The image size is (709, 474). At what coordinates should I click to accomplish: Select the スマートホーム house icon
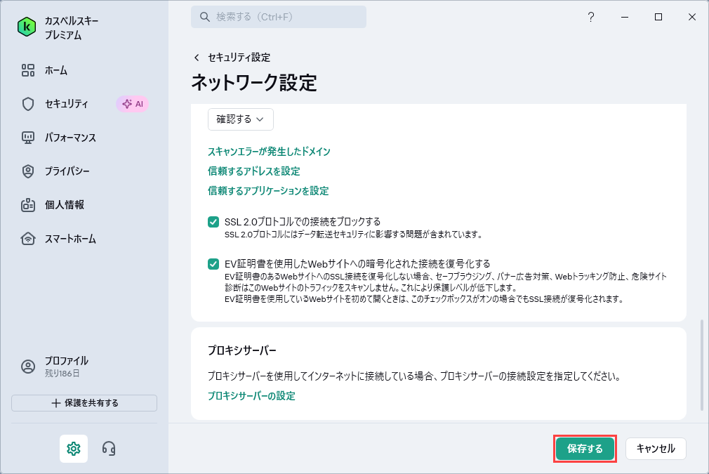[28, 239]
